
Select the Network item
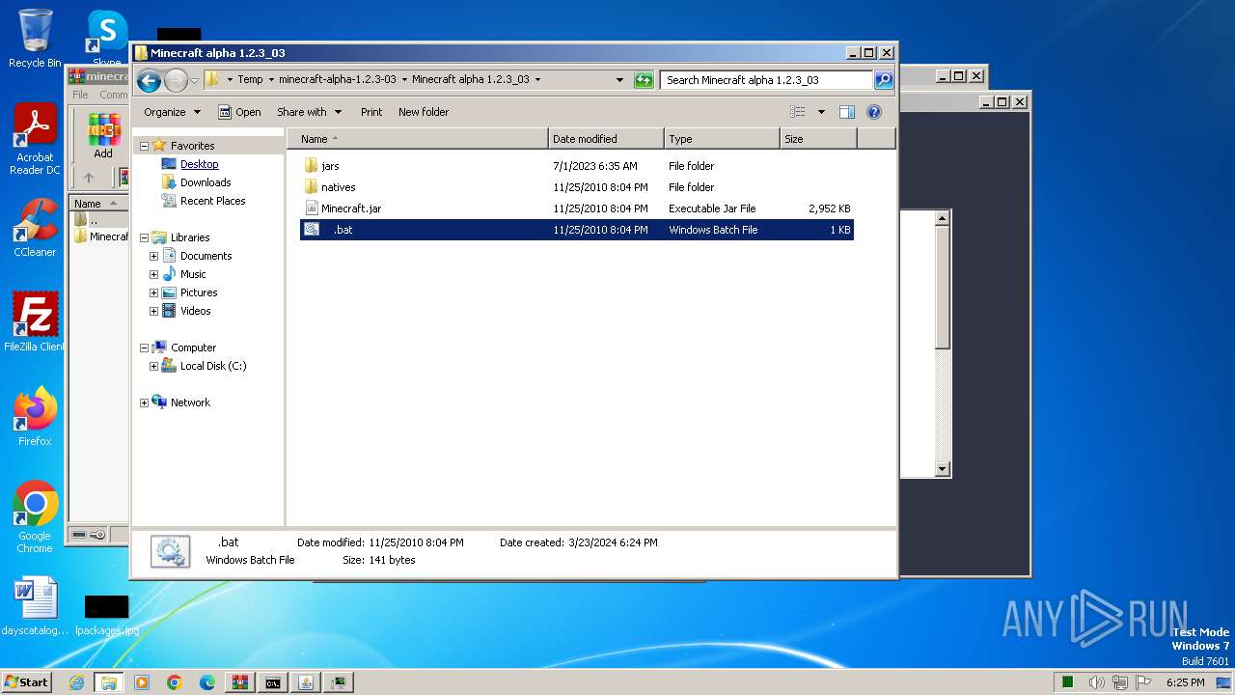coord(190,403)
